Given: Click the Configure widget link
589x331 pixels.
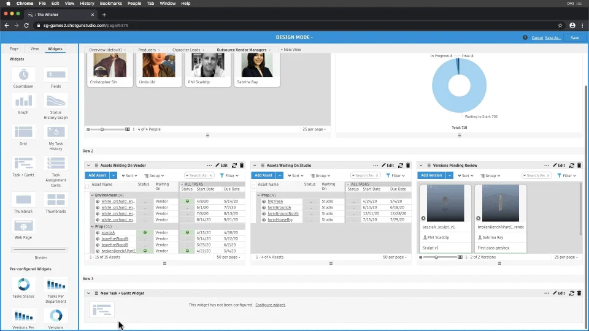Looking at the screenshot, I should [x=270, y=305].
